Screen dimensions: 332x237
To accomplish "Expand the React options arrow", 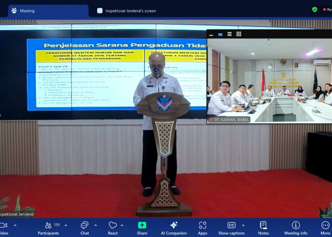I will (122, 226).
